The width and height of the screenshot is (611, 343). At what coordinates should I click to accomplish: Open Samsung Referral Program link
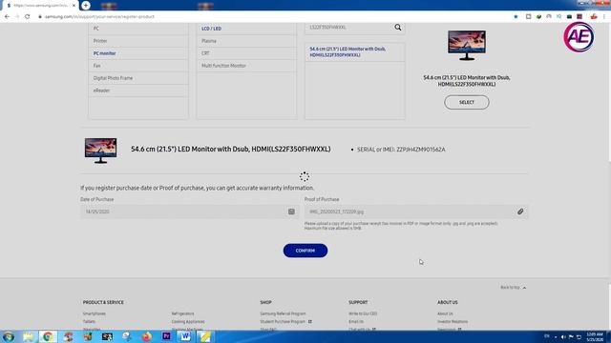click(283, 313)
